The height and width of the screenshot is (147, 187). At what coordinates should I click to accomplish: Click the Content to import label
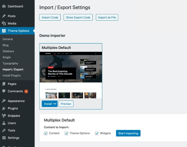57,127
